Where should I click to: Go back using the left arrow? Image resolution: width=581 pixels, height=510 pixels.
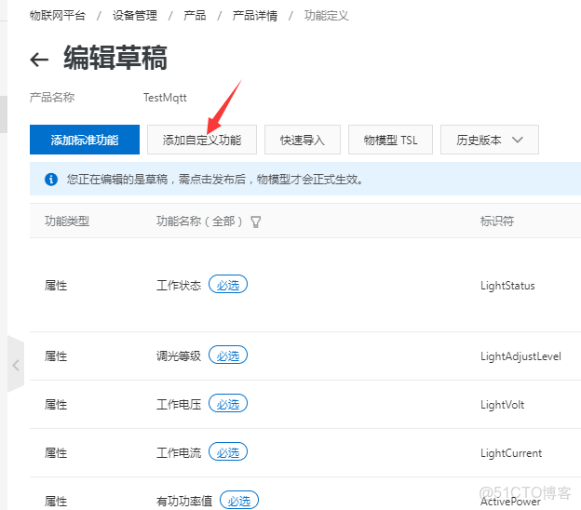tap(39, 60)
